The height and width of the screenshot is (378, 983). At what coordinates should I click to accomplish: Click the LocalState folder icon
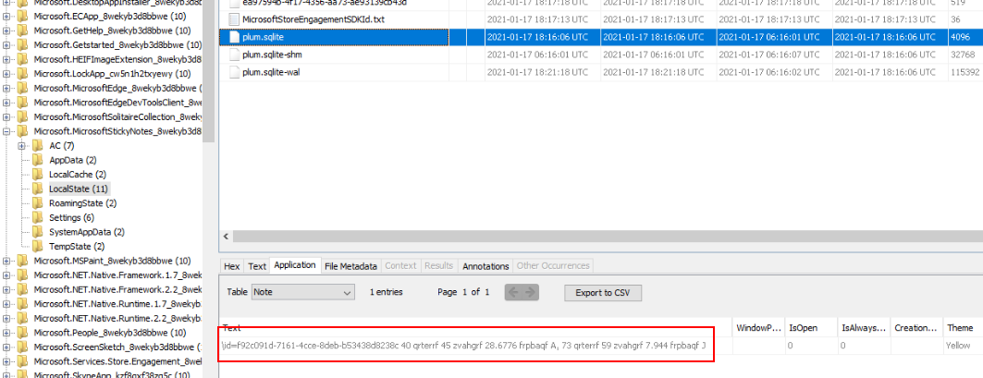click(x=38, y=189)
